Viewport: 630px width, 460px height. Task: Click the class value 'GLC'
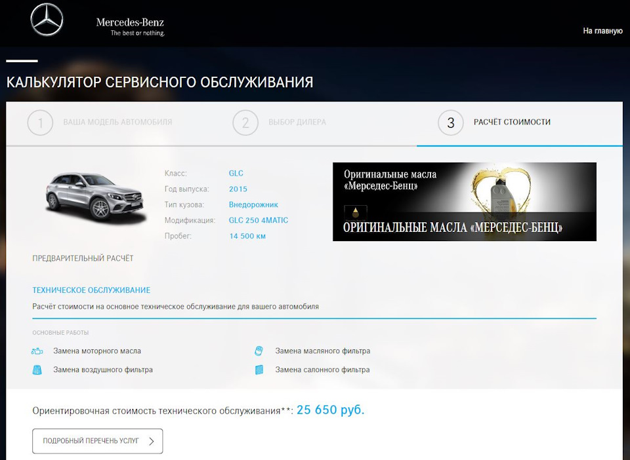(236, 173)
